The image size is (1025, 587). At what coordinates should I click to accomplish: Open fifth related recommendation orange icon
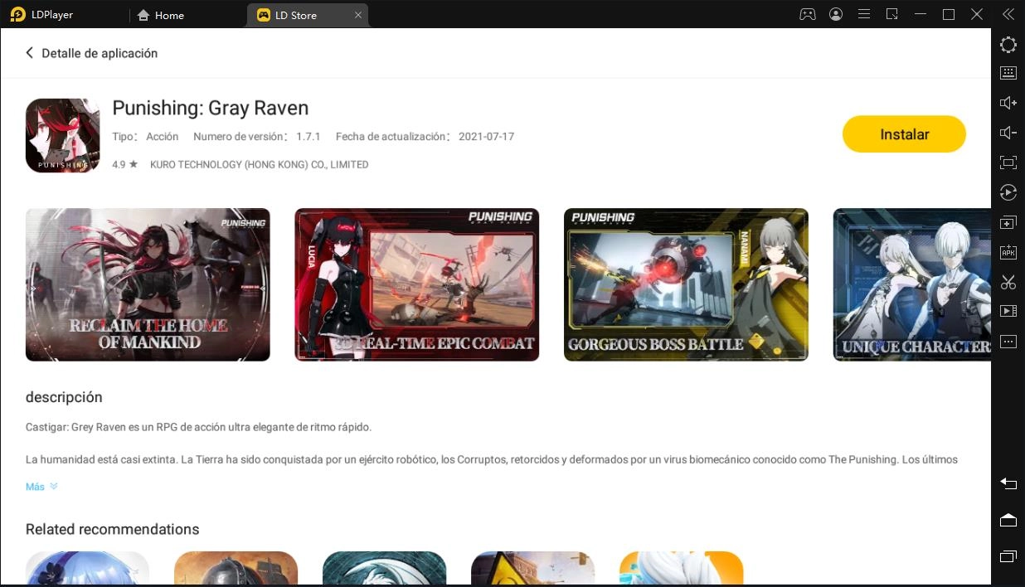click(x=681, y=569)
